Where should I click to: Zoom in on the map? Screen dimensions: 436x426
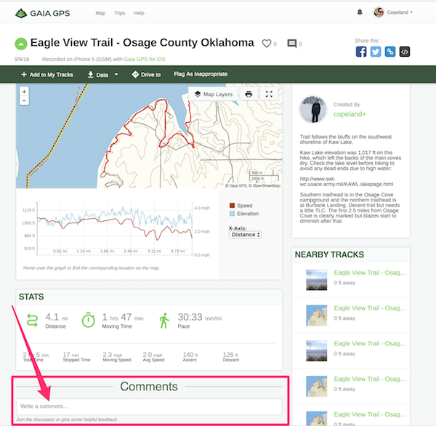point(24,92)
